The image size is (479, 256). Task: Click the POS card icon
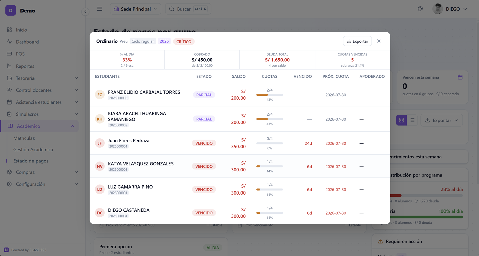click(x=9, y=54)
